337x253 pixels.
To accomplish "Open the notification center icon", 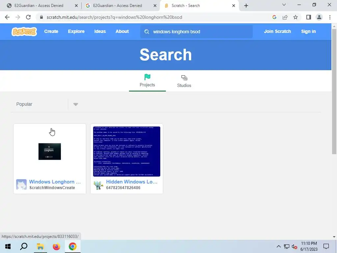I will tap(326, 246).
